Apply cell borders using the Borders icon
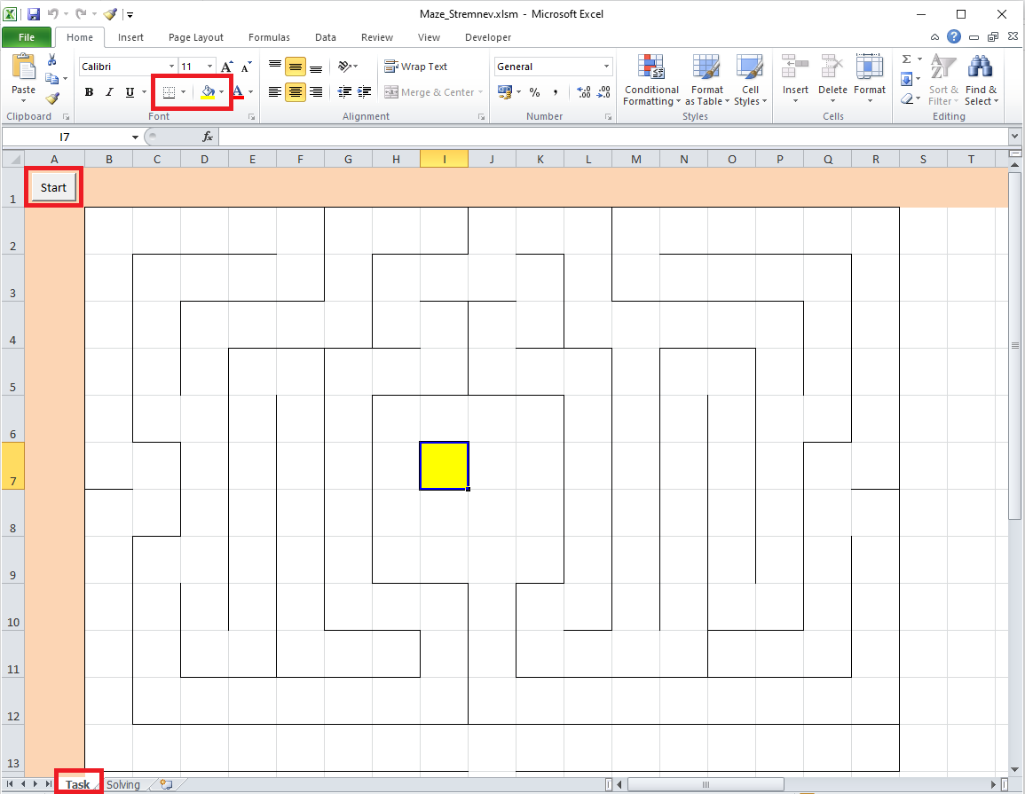Image resolution: width=1025 pixels, height=794 pixels. 169,92
